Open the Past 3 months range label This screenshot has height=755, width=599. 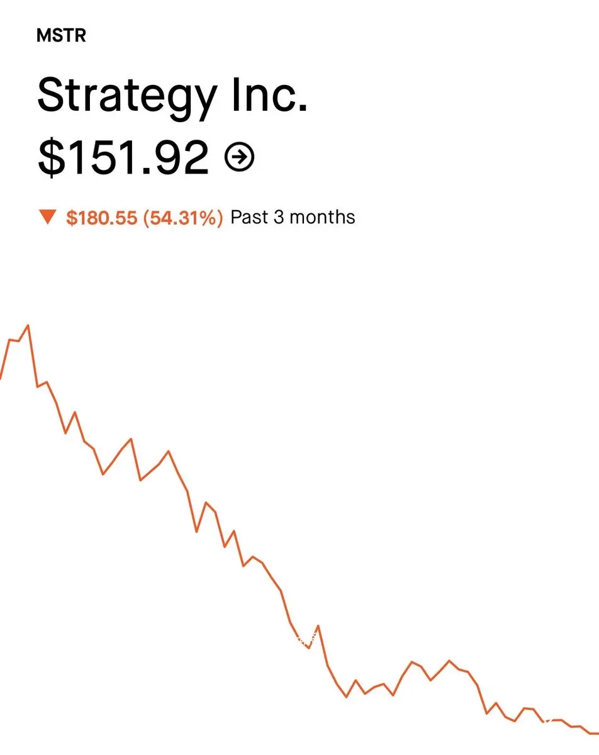293,218
